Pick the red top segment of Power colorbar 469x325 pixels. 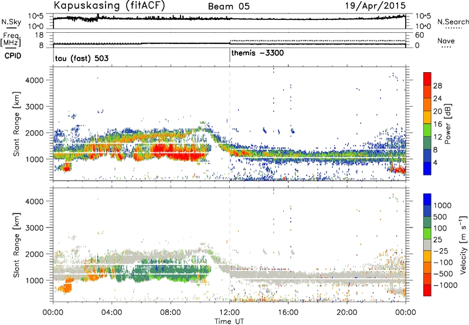tap(427, 79)
